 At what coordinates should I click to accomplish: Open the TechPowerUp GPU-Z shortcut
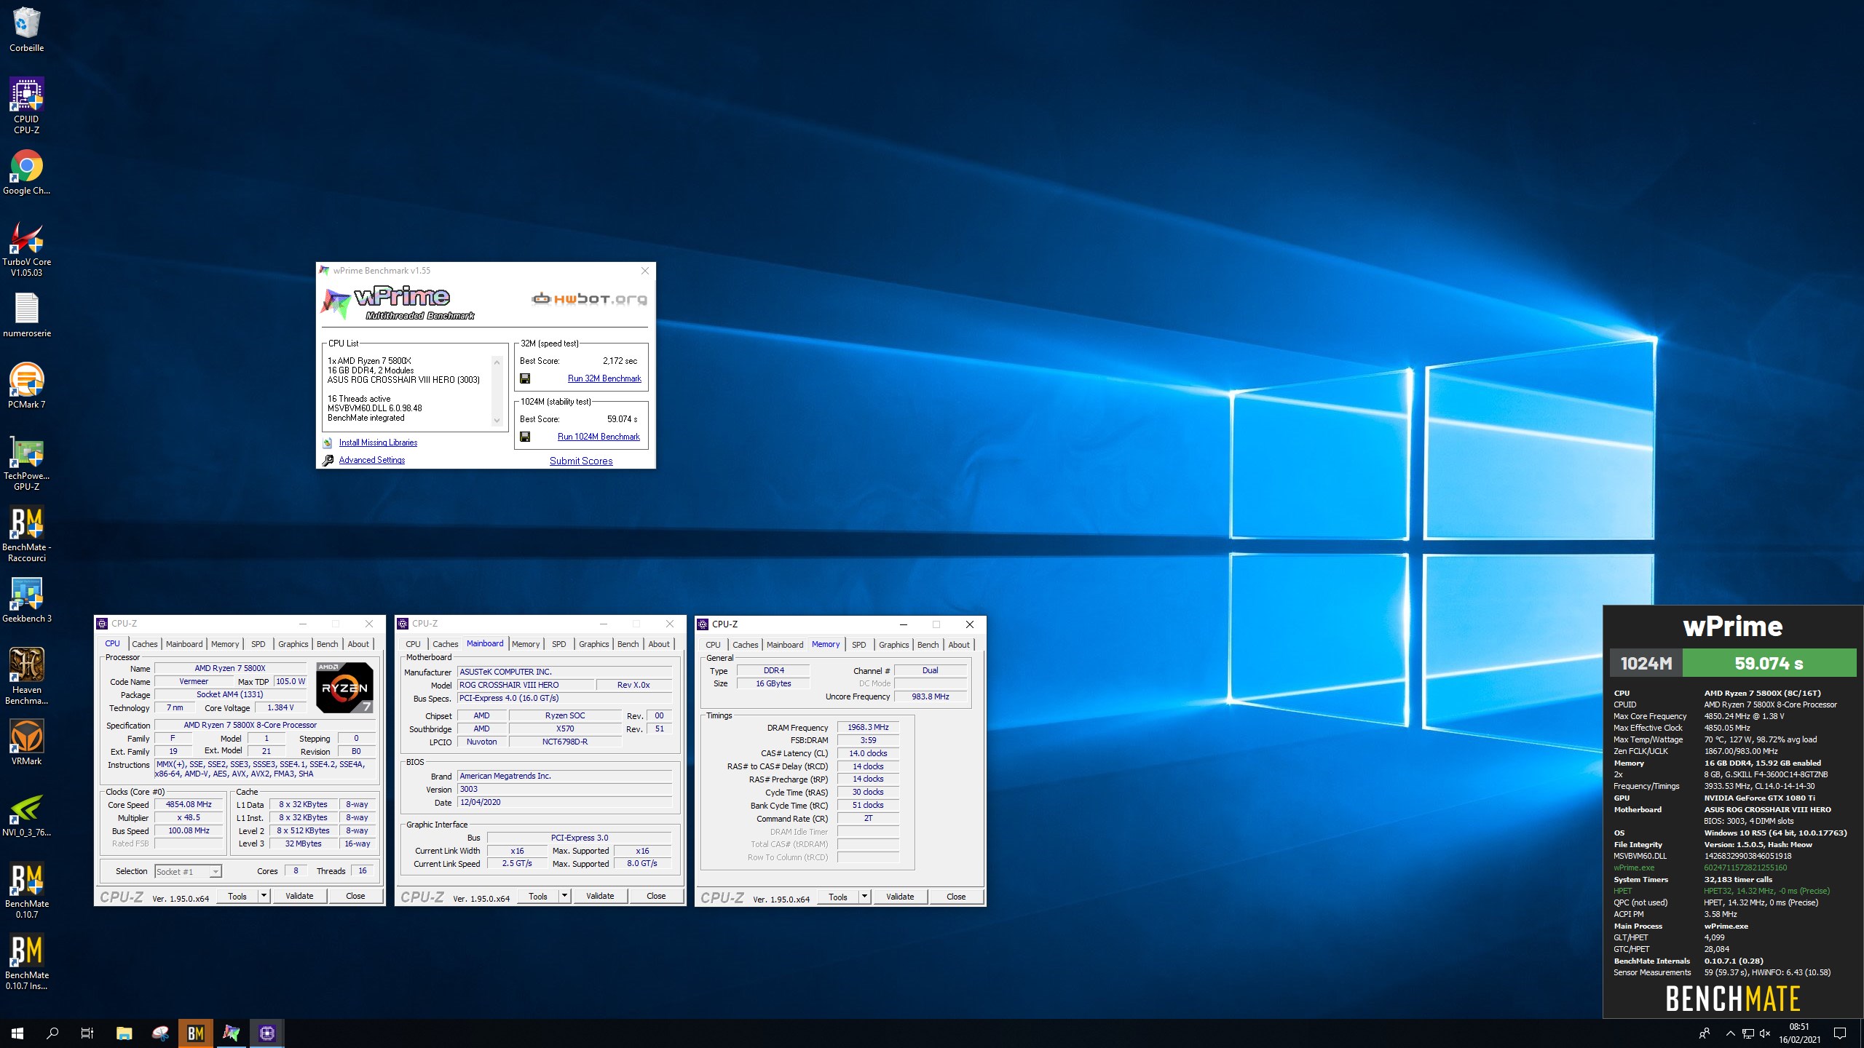coord(26,462)
